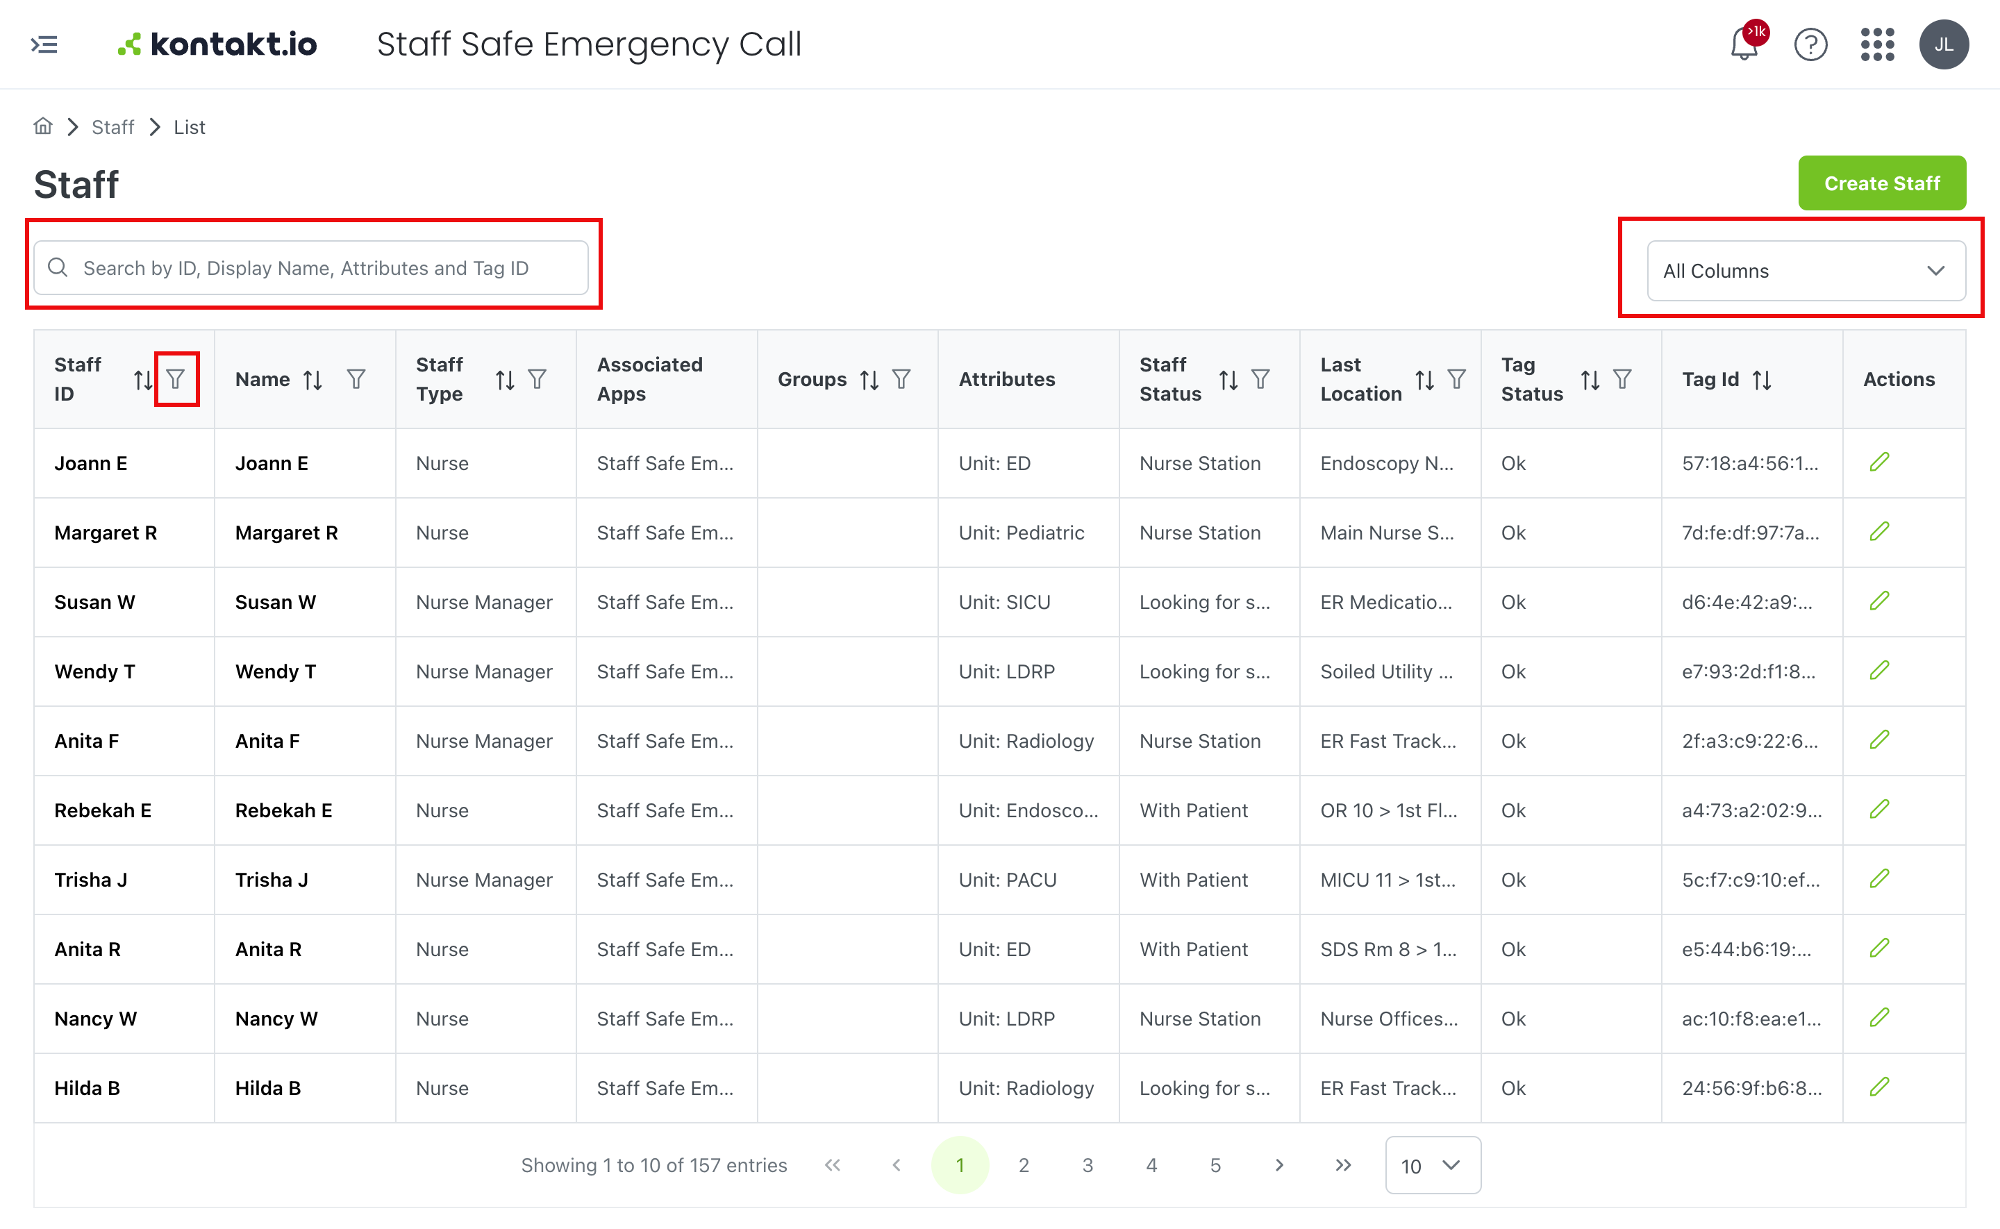This screenshot has height=1229, width=2000.
Task: Sort by Name column
Action: pyautogui.click(x=313, y=380)
